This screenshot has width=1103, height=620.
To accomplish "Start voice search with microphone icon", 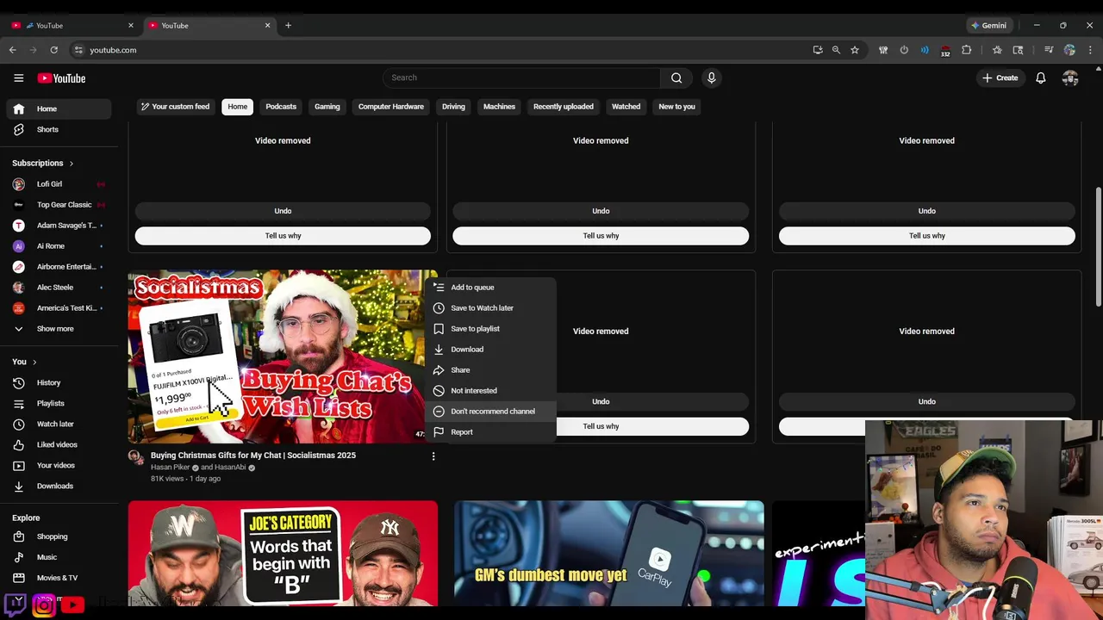I will point(711,77).
